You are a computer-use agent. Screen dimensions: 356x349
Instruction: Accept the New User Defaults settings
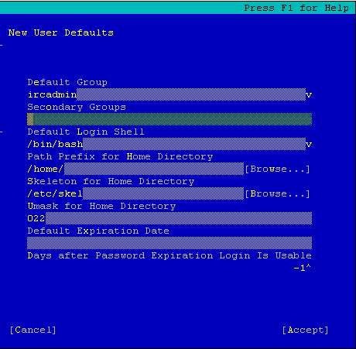305,330
